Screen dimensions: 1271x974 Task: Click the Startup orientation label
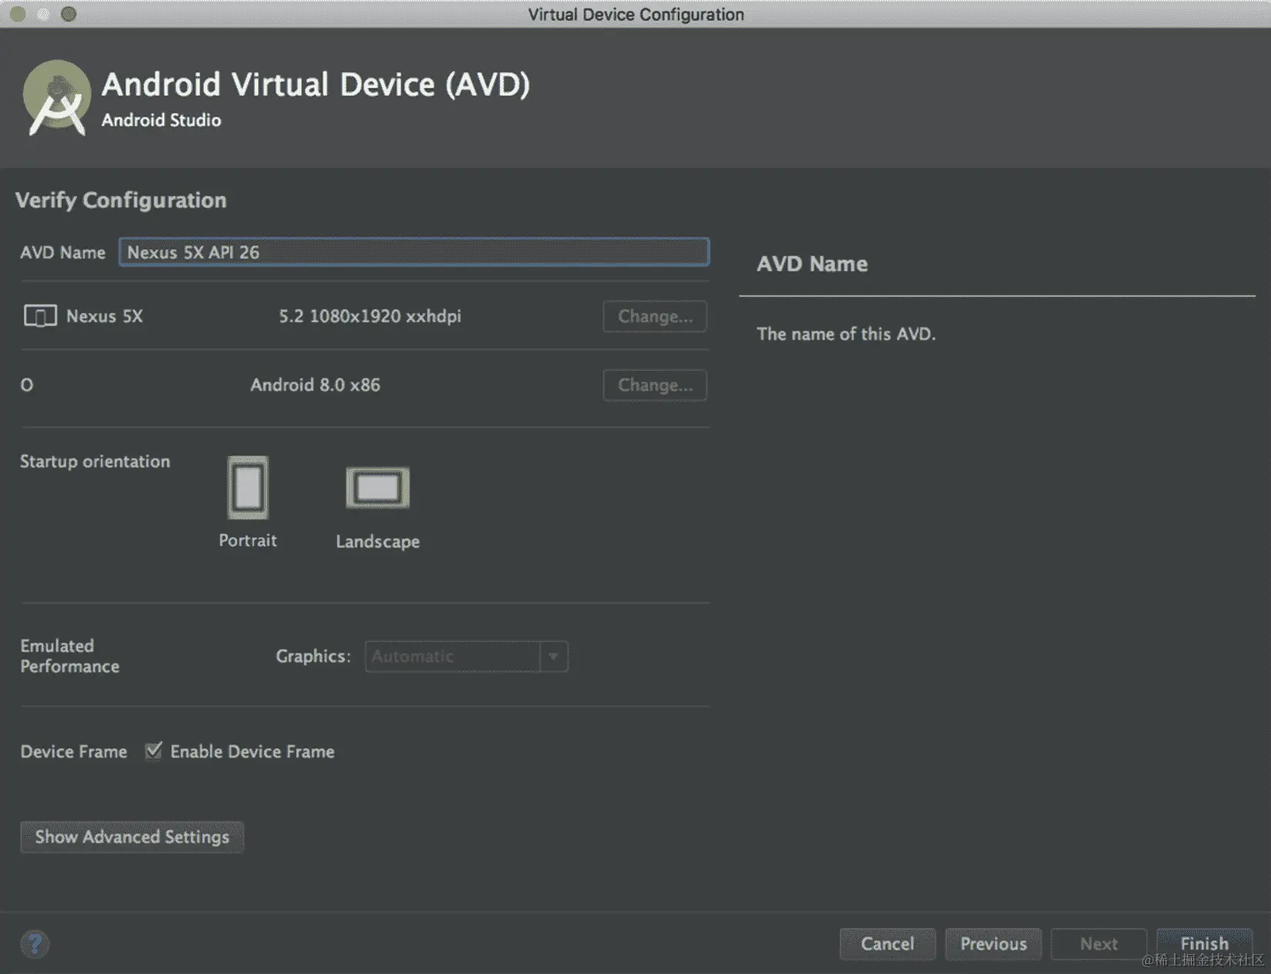pyautogui.click(x=95, y=462)
